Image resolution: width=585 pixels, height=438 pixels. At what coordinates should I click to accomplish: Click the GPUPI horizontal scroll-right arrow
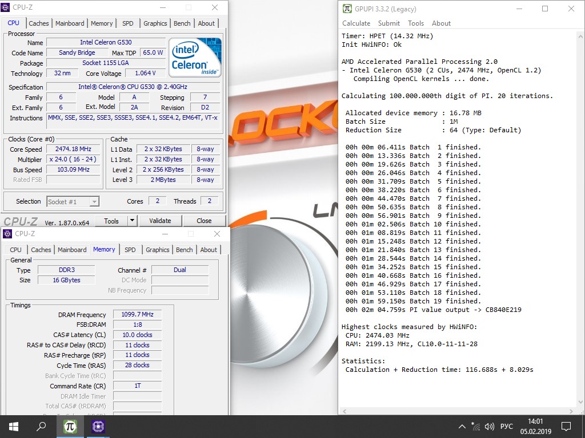(571, 411)
